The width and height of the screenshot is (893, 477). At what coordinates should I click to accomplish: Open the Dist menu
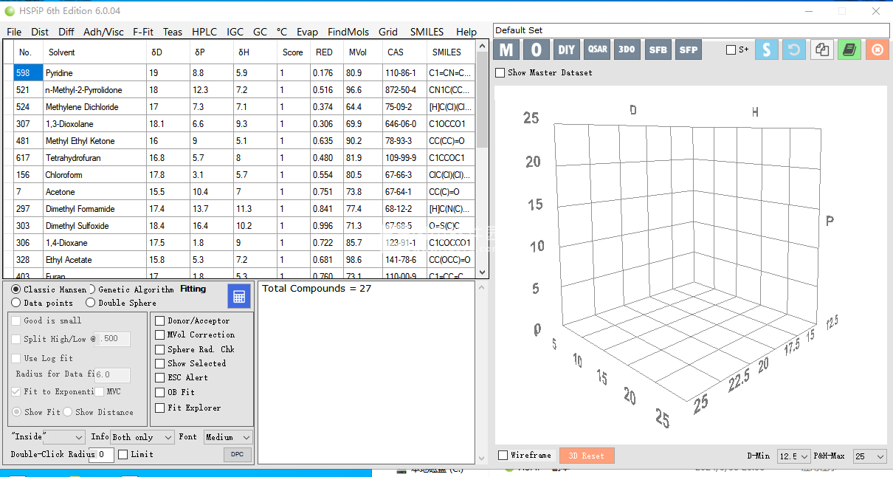tap(40, 32)
